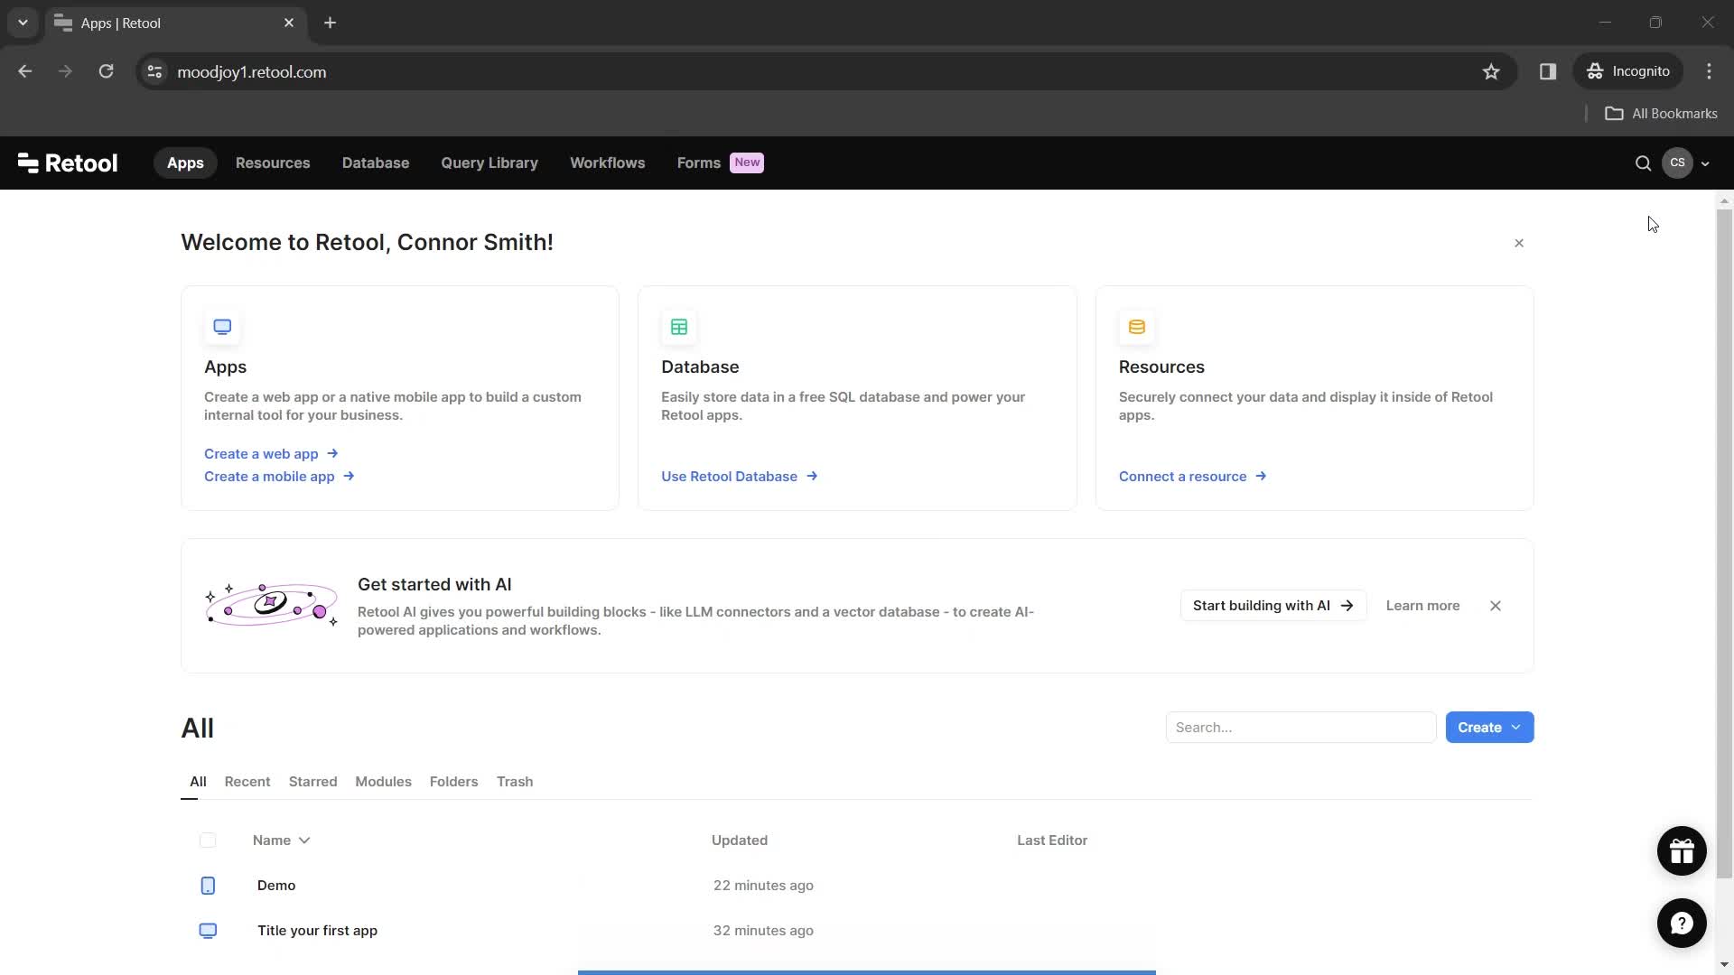
Task: Expand the account dropdown chevron
Action: point(1705,164)
